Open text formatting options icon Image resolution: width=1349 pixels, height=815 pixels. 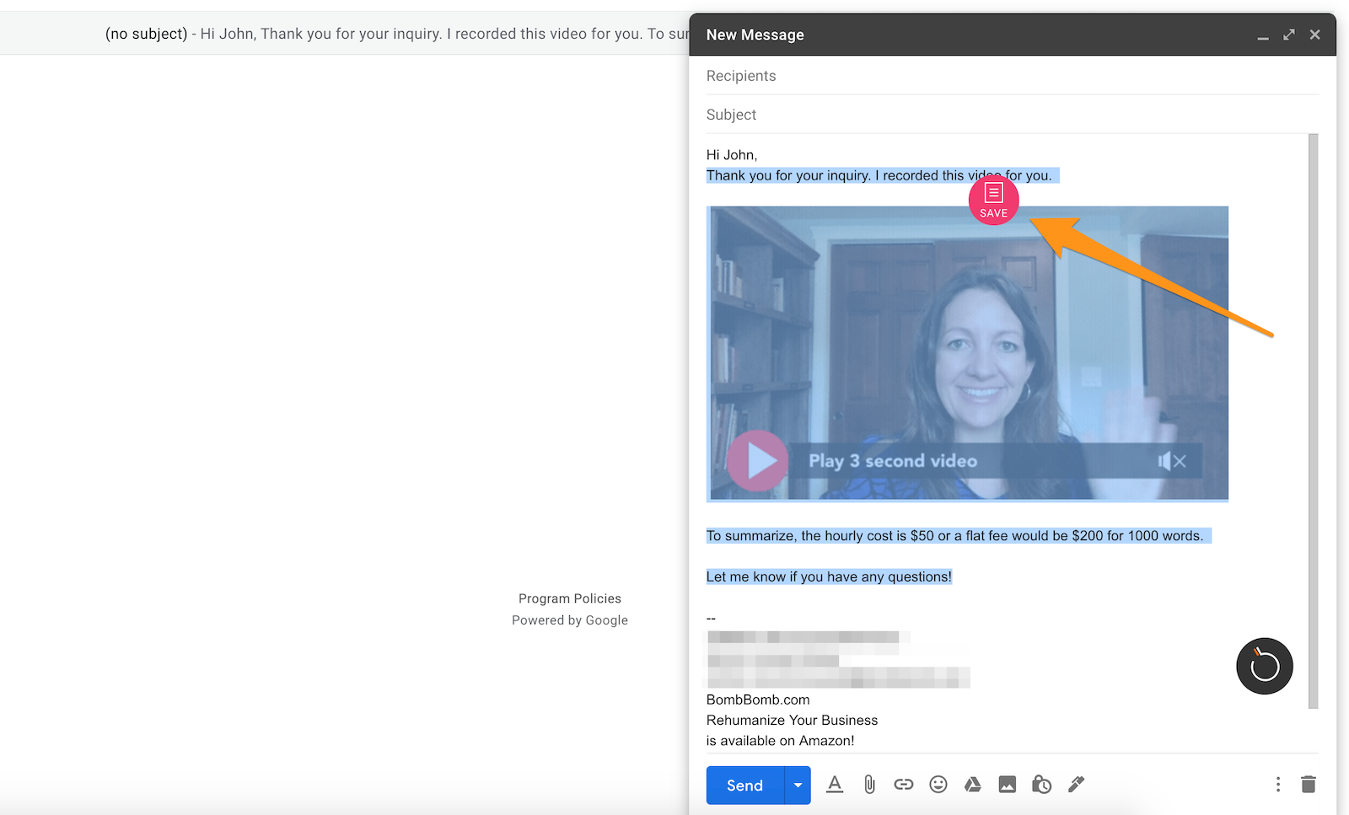click(x=835, y=785)
